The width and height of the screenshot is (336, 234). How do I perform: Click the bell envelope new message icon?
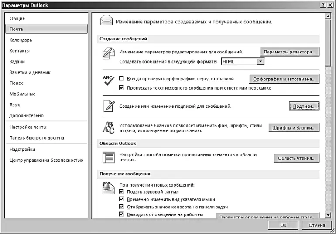point(108,188)
